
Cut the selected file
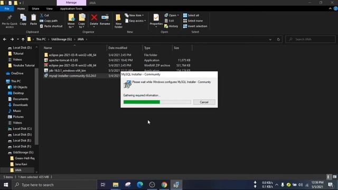(x=44, y=15)
